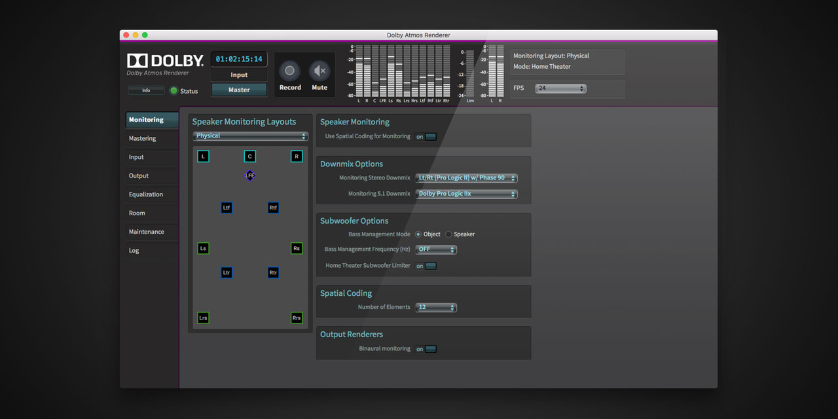Open Monitoring 5.1 Downmix dropdown
This screenshot has height=419, width=838.
[466, 194]
